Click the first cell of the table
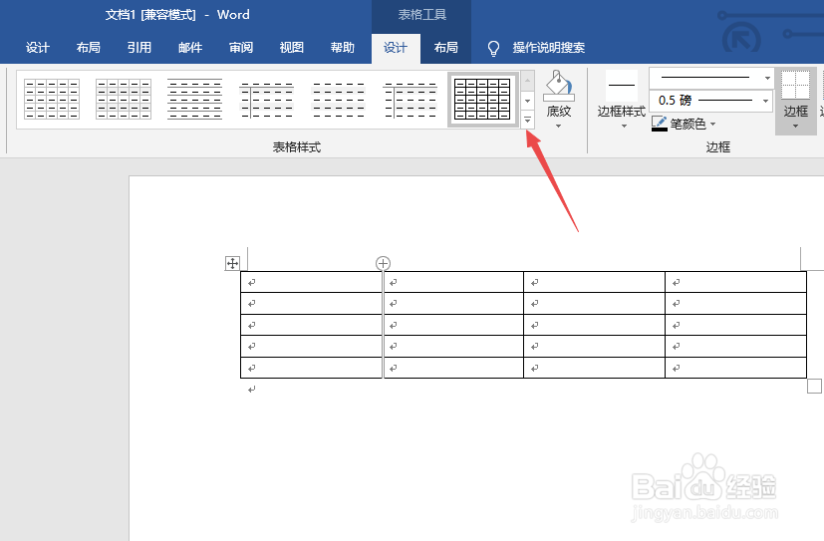The width and height of the screenshot is (824, 541). pyautogui.click(x=311, y=282)
